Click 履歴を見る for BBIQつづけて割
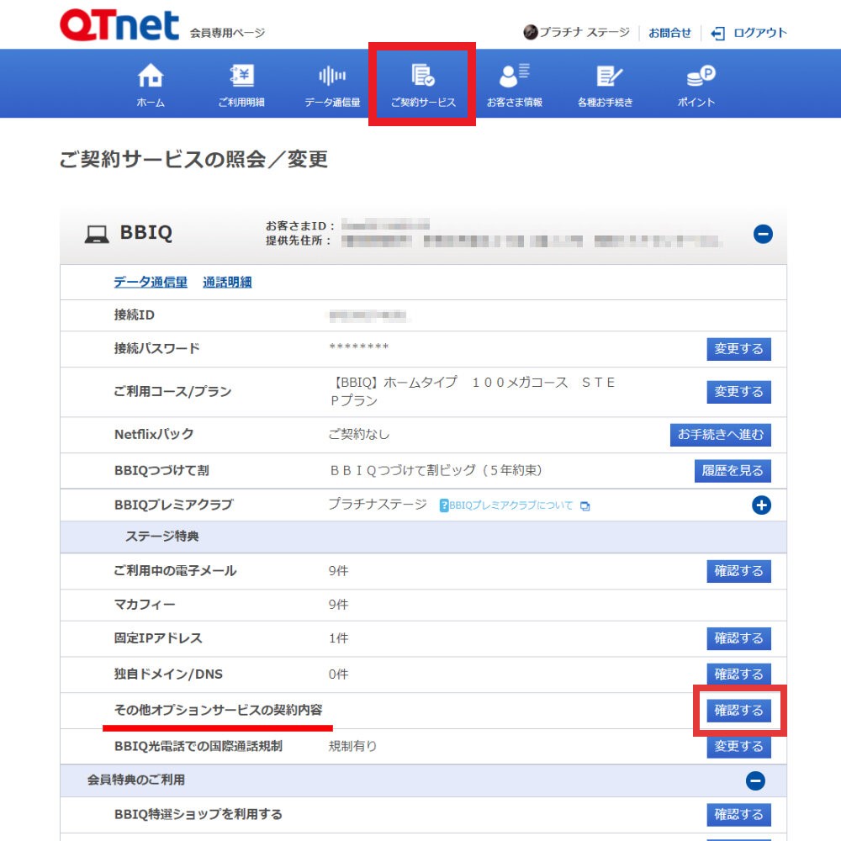 [733, 471]
